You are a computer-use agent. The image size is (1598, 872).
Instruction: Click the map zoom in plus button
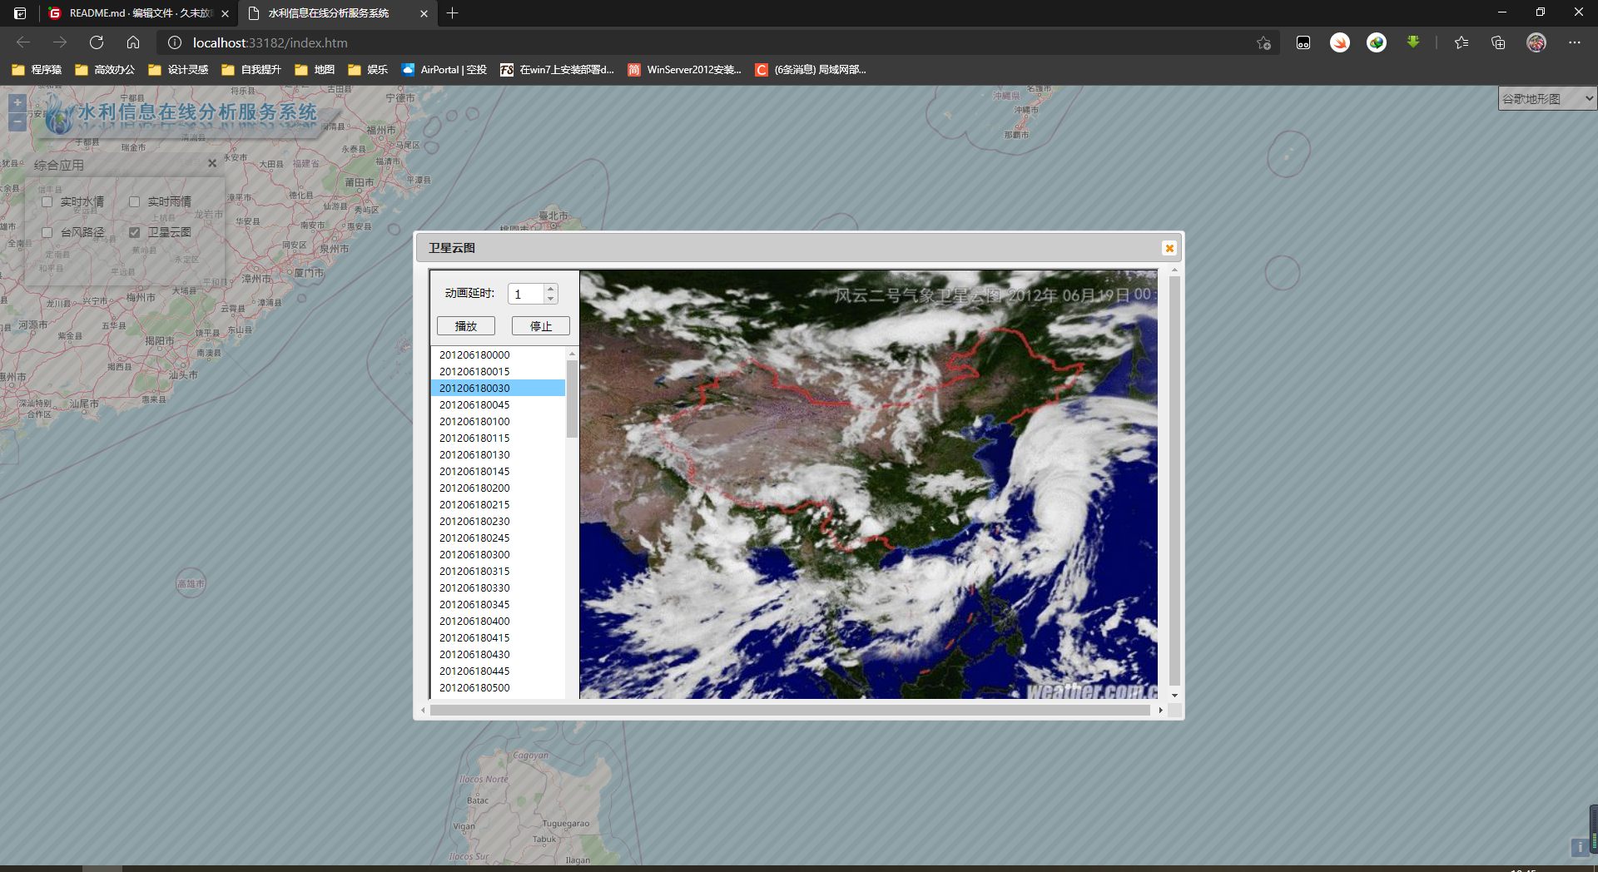(x=17, y=103)
